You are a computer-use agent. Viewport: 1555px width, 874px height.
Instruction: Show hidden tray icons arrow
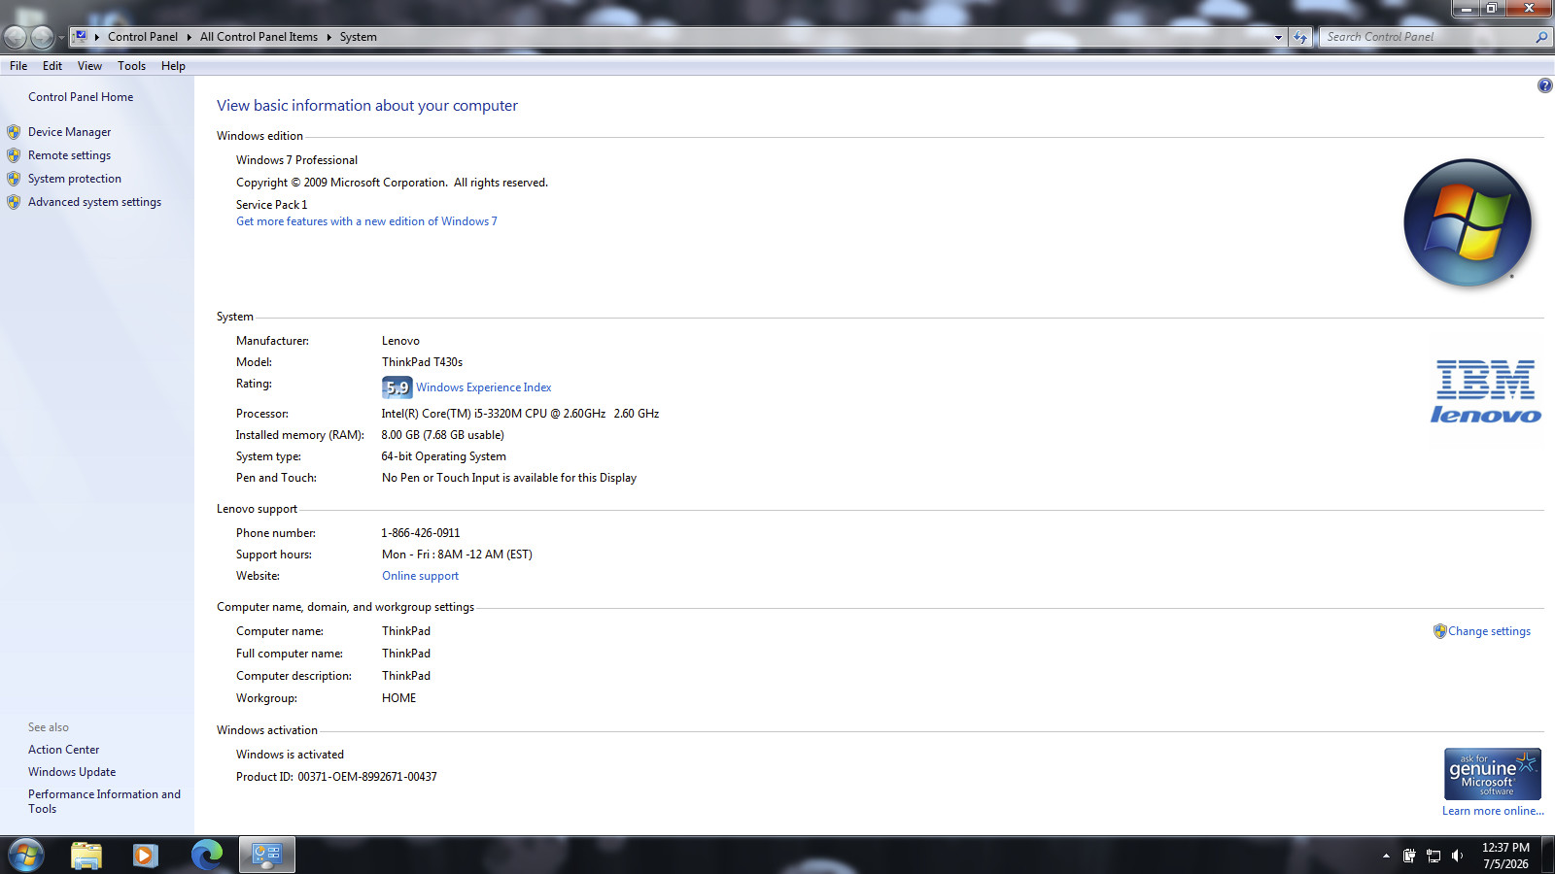tap(1386, 856)
